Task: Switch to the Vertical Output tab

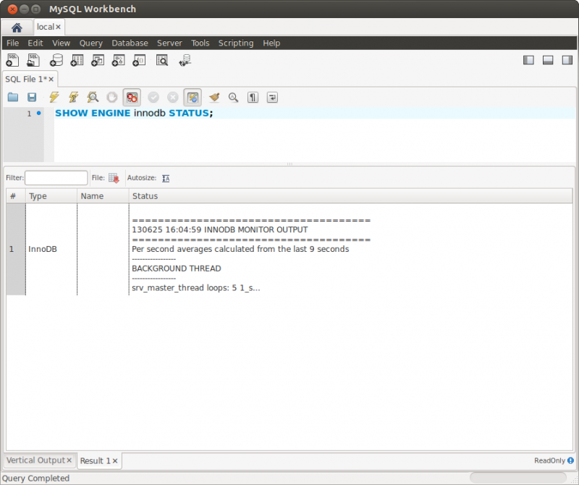Action: tap(35, 460)
